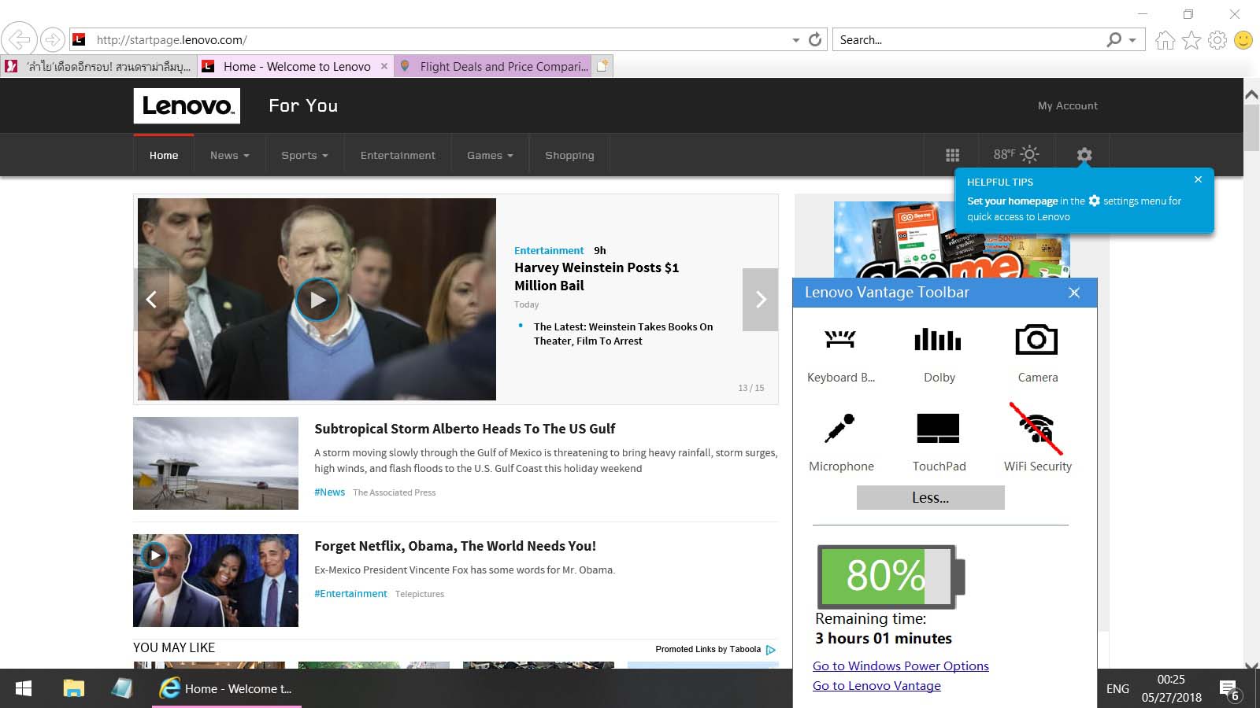Click the #Entertainment tag
Image resolution: width=1260 pixels, height=708 pixels.
coord(350,593)
